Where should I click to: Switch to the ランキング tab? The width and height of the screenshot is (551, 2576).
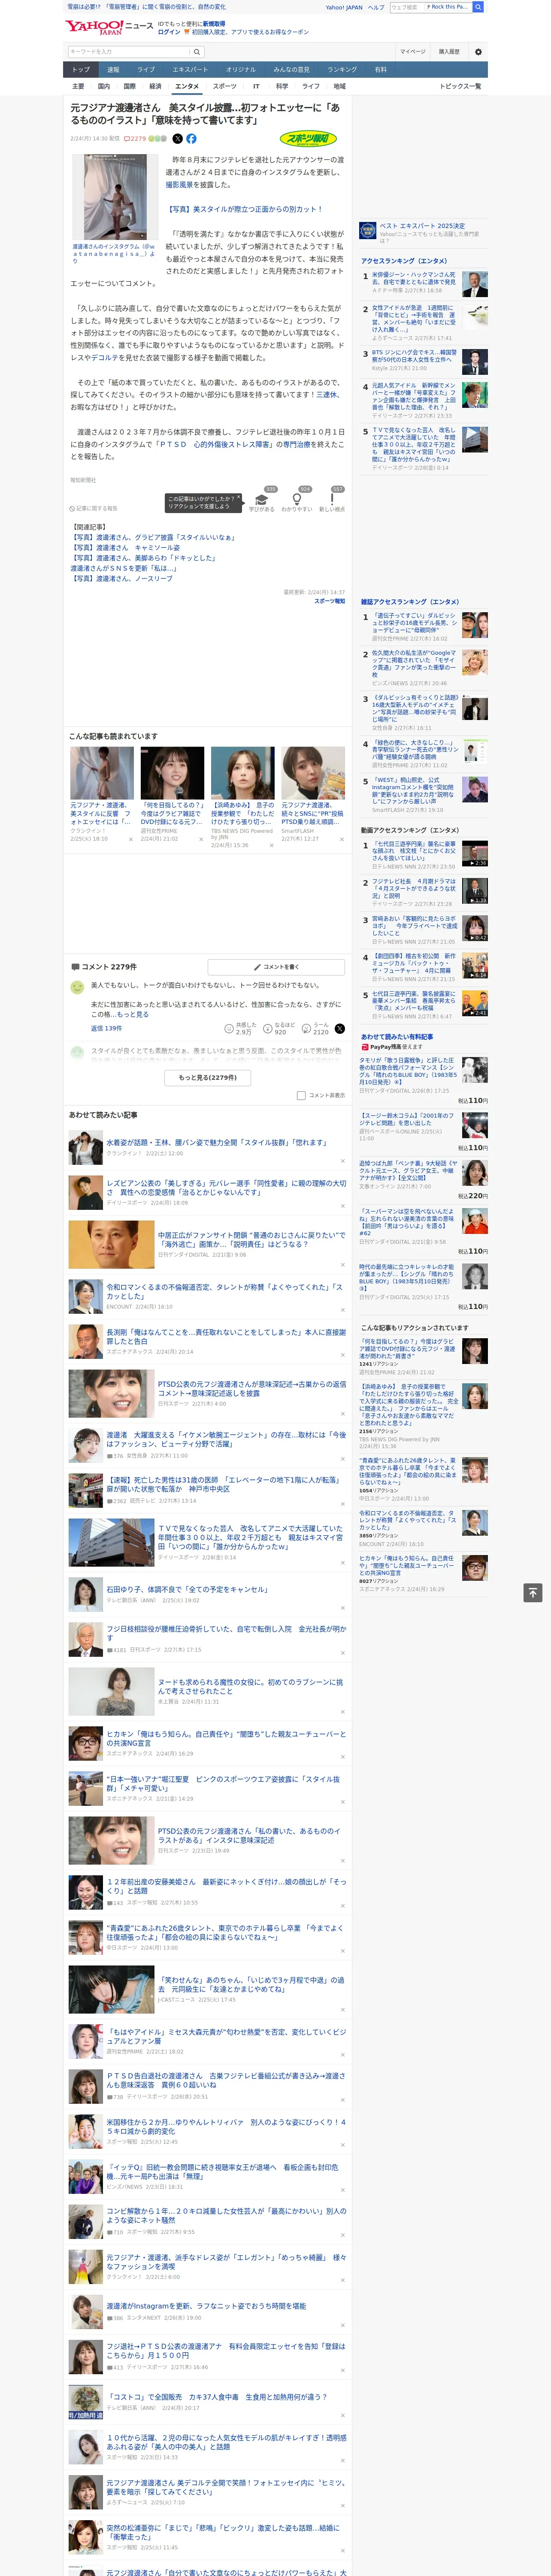[x=342, y=70]
